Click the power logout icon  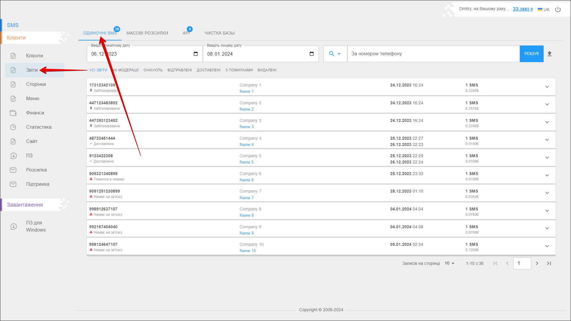click(558, 10)
